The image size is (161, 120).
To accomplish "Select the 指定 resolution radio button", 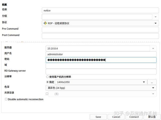I will (x=48, y=82).
